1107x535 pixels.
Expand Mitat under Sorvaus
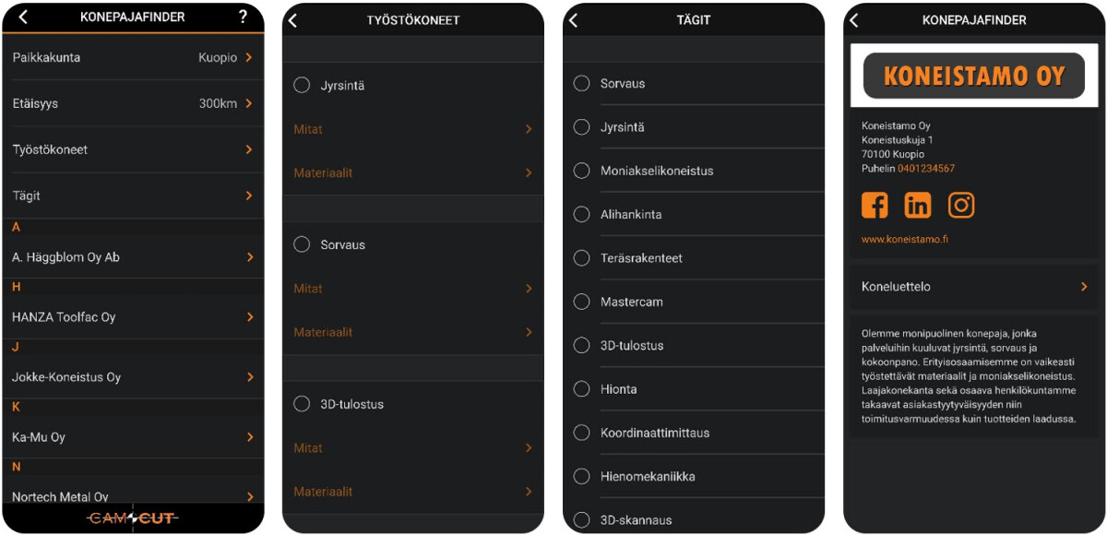pos(412,289)
